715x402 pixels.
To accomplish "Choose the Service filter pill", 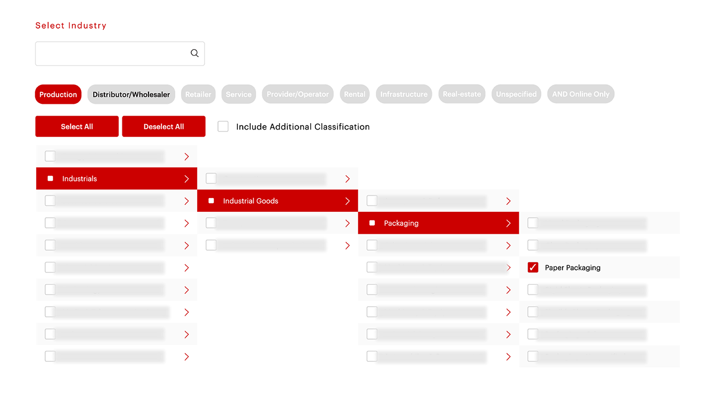I will tap(238, 94).
